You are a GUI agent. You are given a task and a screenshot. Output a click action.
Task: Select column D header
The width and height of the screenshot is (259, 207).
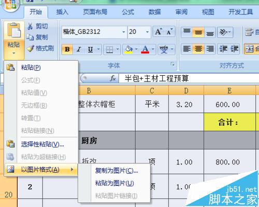tap(186, 90)
